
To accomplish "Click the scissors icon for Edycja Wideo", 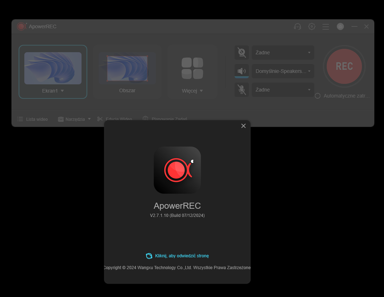I will [x=100, y=119].
